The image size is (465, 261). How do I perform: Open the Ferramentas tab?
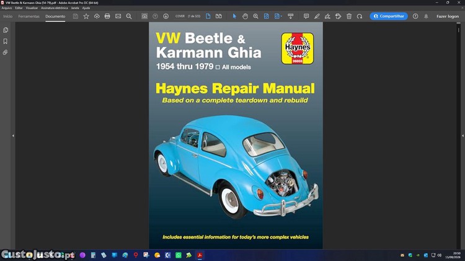29,16
